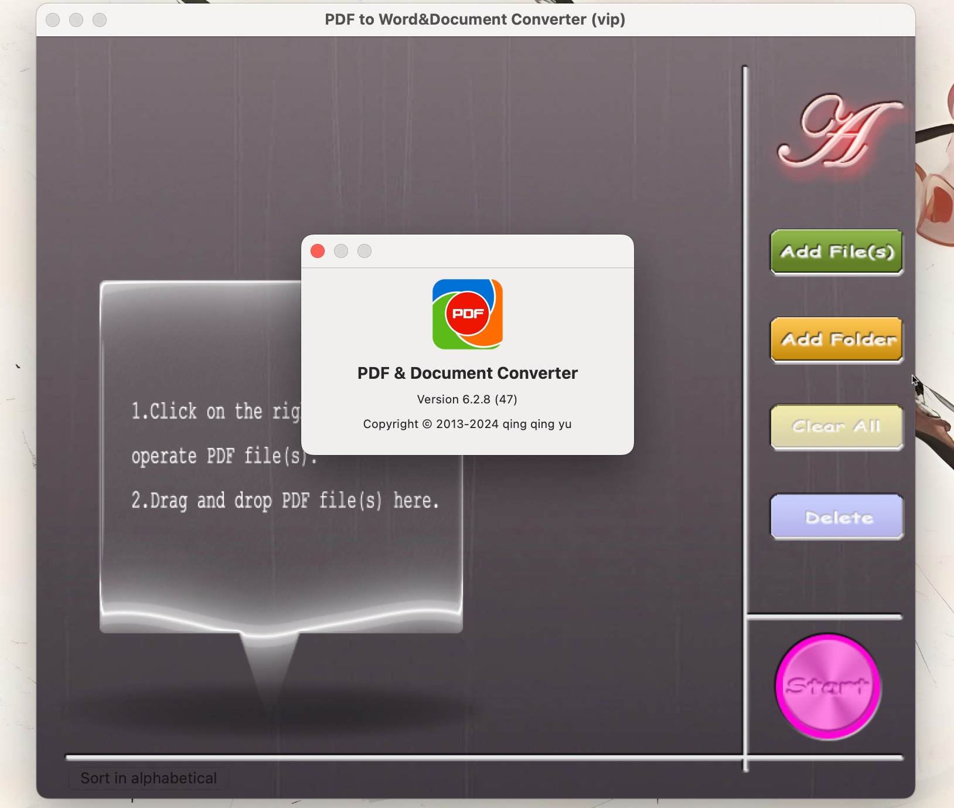Screen dimensions: 954x808
Task: Click the main window close button
Action: (x=53, y=20)
